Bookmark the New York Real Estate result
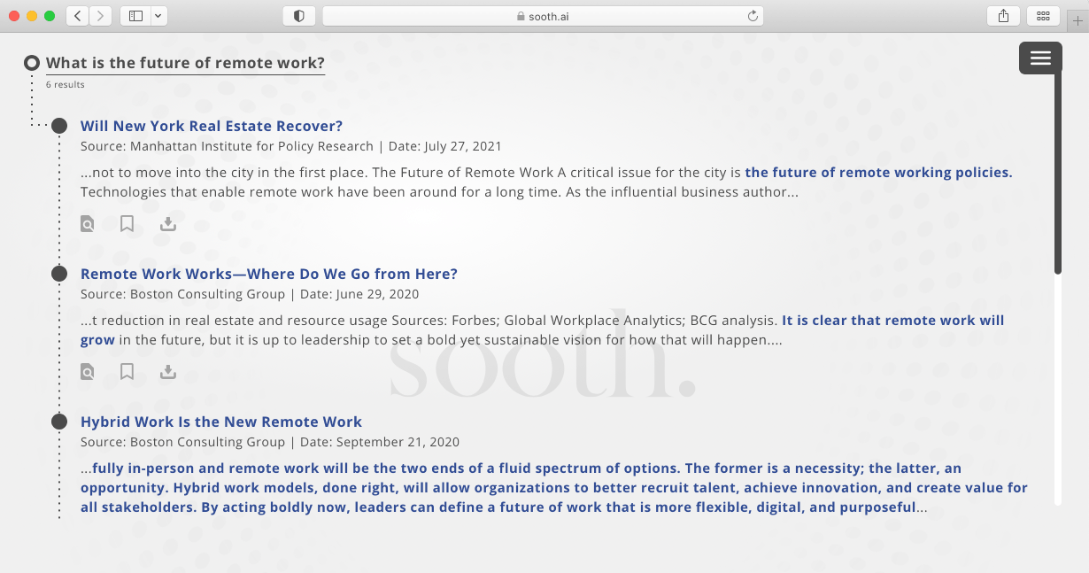The width and height of the screenshot is (1089, 573). [x=127, y=224]
